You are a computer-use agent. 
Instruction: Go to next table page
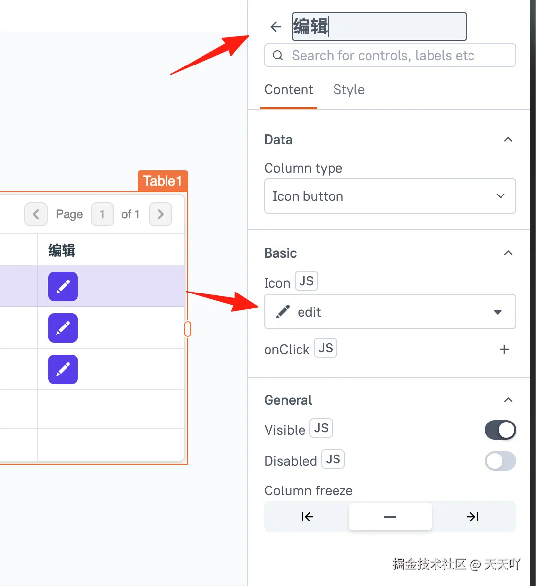(160, 214)
